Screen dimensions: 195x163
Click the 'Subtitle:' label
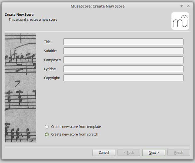click(x=50, y=51)
